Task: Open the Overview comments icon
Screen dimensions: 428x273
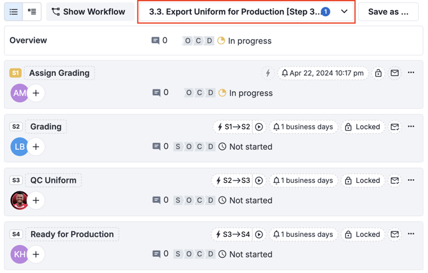Action: click(156, 40)
